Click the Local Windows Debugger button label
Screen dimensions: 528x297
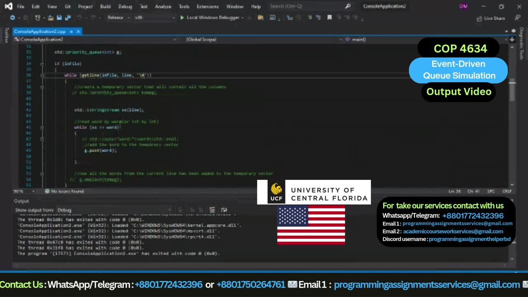tap(213, 18)
